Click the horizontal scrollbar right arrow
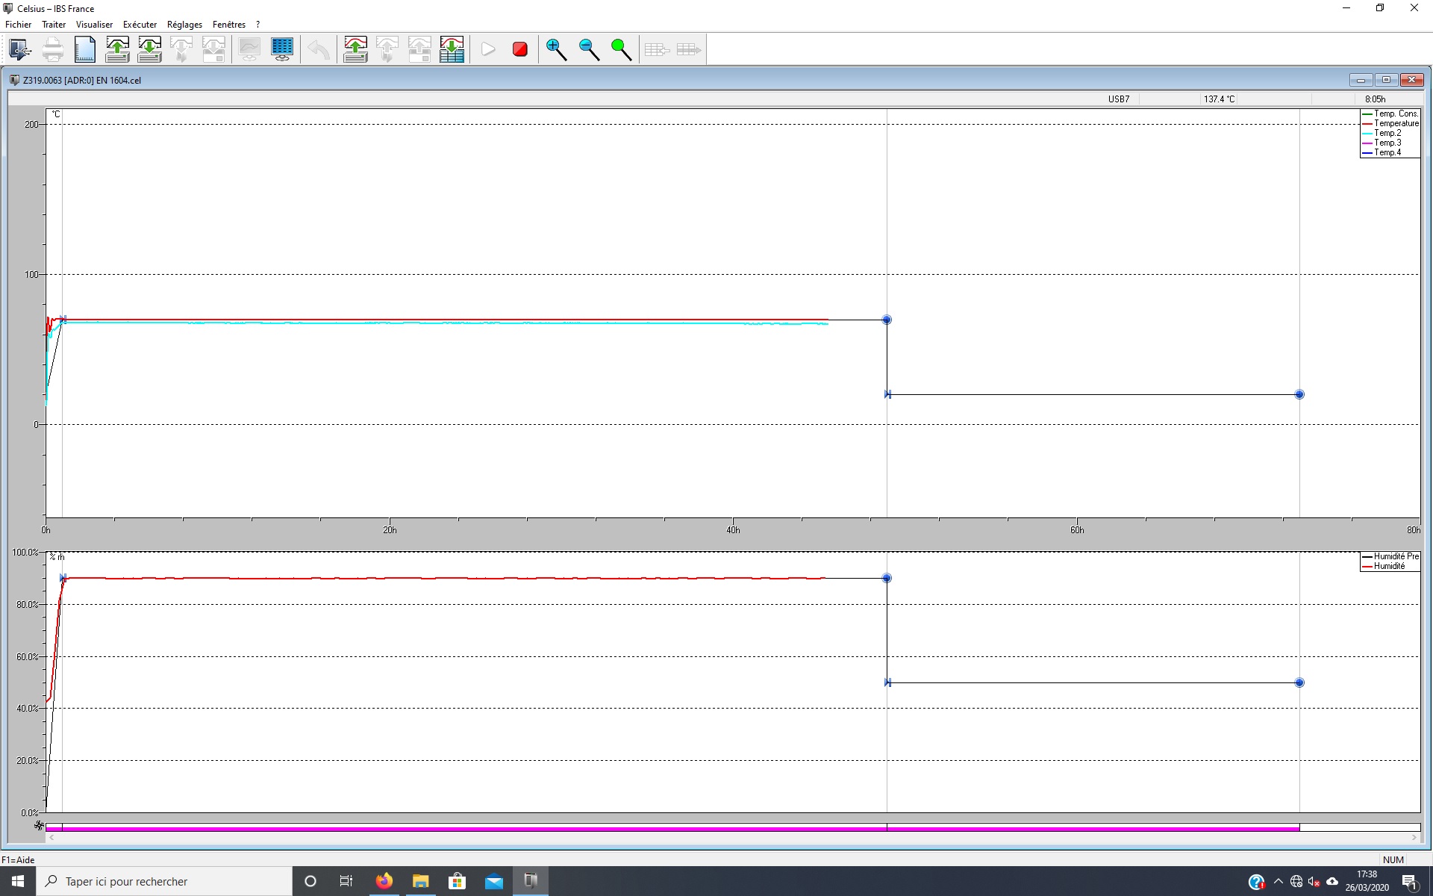1433x896 pixels. click(1414, 838)
